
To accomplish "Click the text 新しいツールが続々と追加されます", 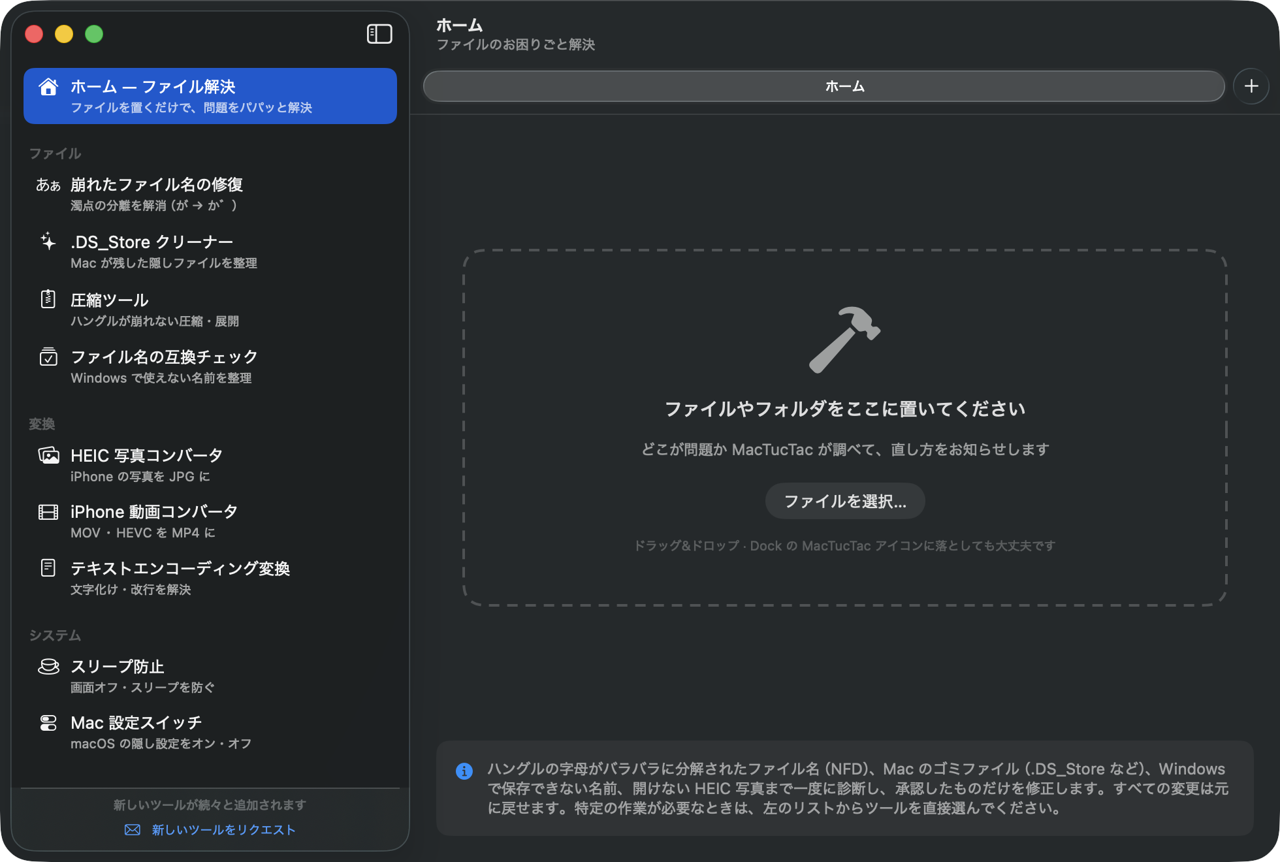I will 210,805.
